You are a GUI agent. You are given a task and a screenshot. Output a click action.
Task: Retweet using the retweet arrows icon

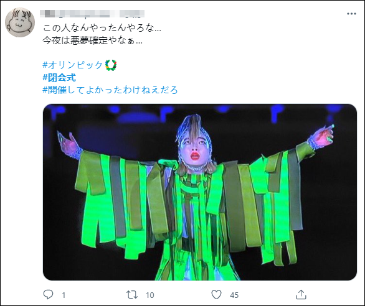[x=132, y=295]
